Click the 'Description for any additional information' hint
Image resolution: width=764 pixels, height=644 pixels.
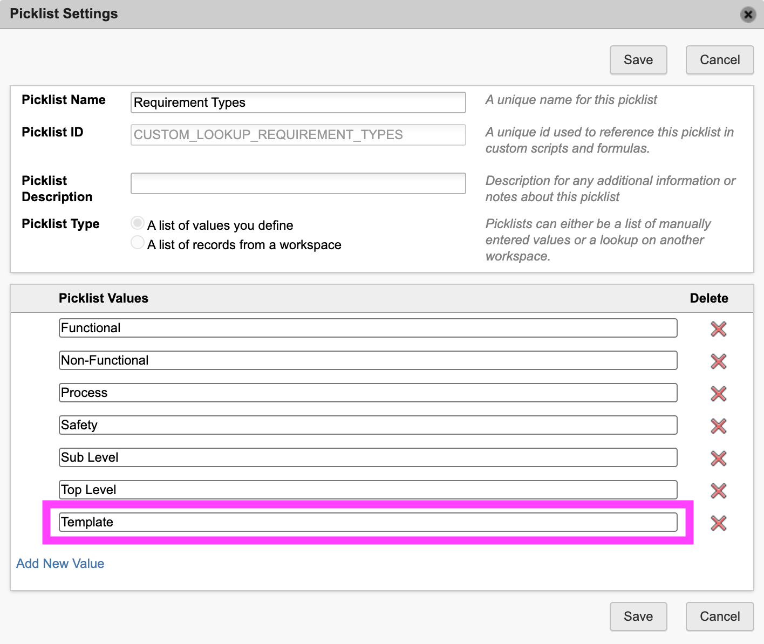(x=610, y=189)
